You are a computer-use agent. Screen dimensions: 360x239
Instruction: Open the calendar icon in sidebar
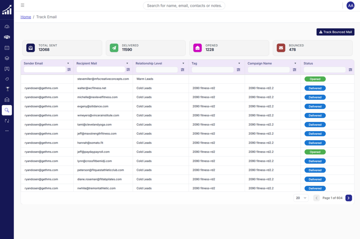[x=7, y=48]
